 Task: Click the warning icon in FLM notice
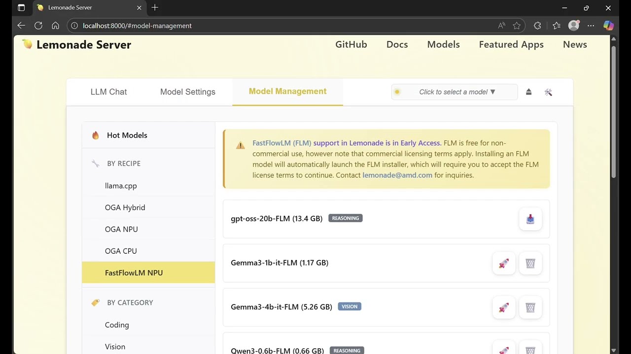(x=240, y=146)
